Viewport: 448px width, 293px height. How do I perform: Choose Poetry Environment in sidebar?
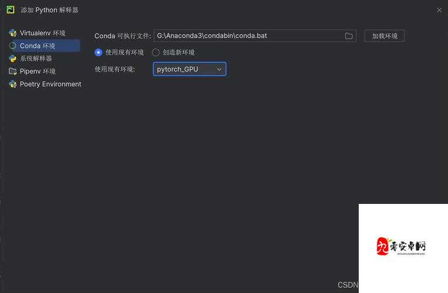[45, 84]
